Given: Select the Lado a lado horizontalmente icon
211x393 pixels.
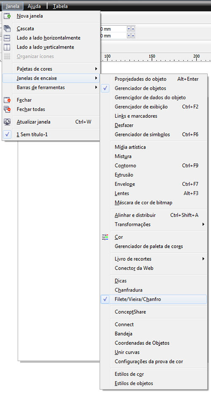Looking at the screenshot, I should (7, 38).
